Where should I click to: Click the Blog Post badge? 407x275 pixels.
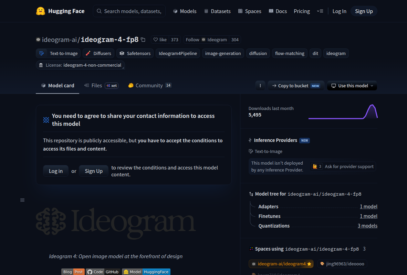[73, 272]
